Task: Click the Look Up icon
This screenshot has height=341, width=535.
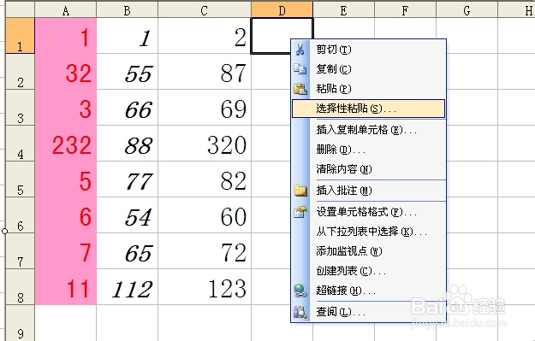Action: point(300,312)
